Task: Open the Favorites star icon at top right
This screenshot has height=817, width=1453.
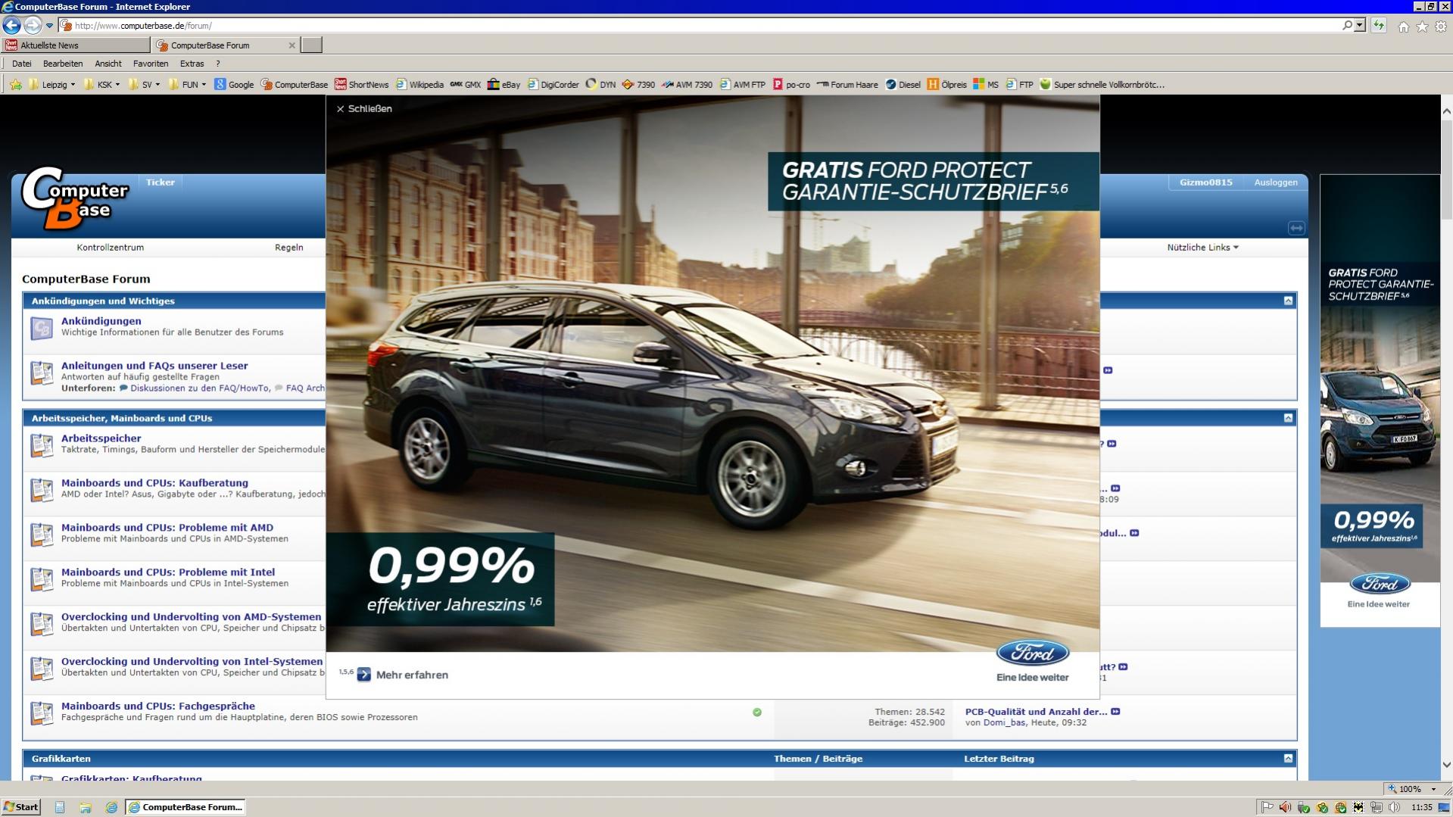Action: click(1422, 27)
